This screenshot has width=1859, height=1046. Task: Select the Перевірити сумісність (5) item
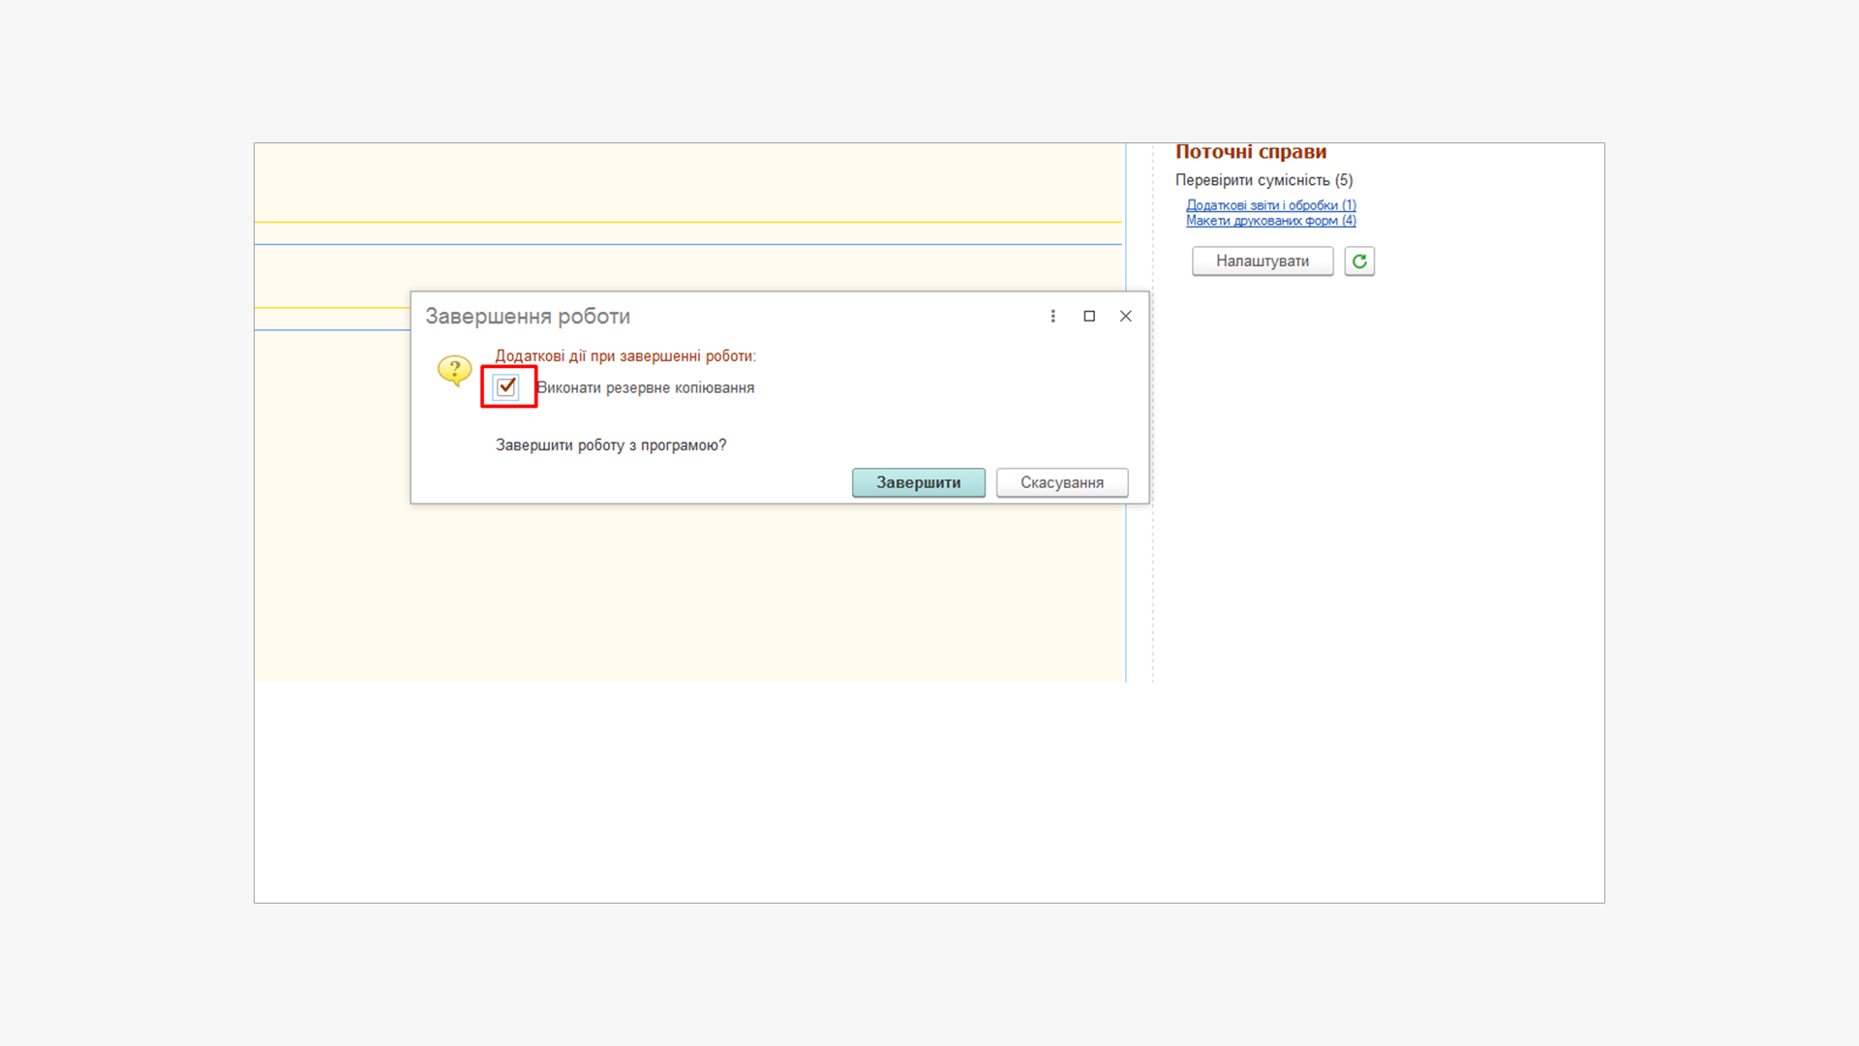click(1264, 180)
